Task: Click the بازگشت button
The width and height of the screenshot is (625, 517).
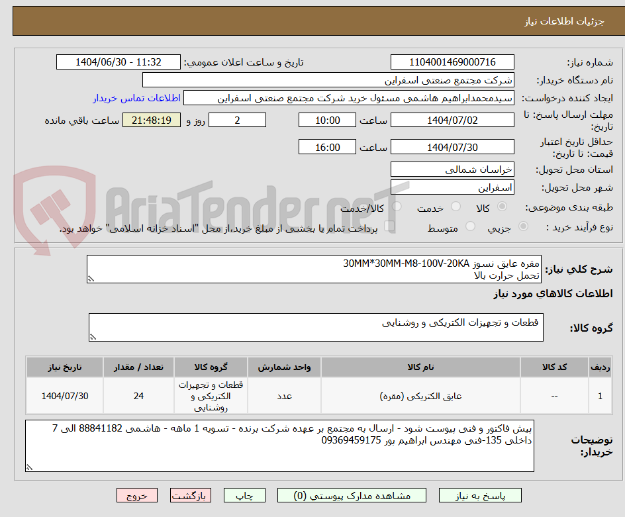Action: point(191,495)
